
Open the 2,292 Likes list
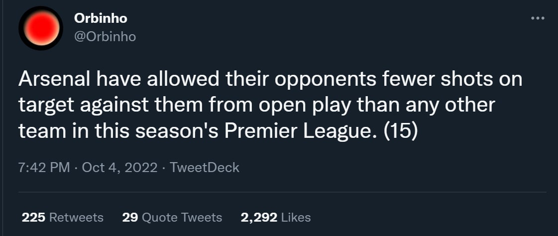pos(275,217)
